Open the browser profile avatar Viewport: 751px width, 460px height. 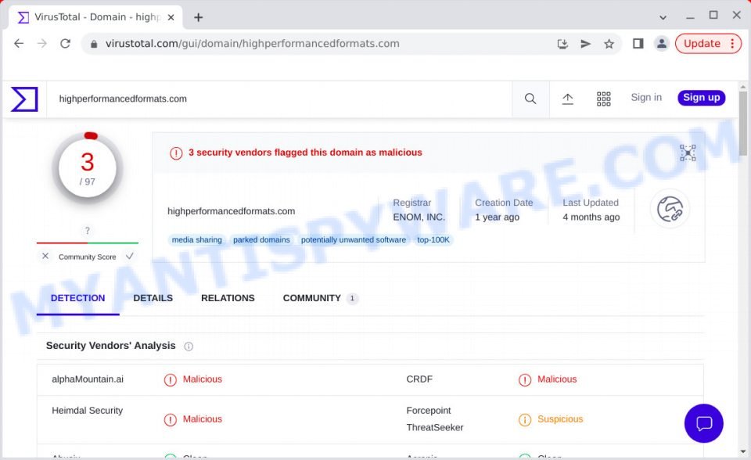pyautogui.click(x=662, y=44)
